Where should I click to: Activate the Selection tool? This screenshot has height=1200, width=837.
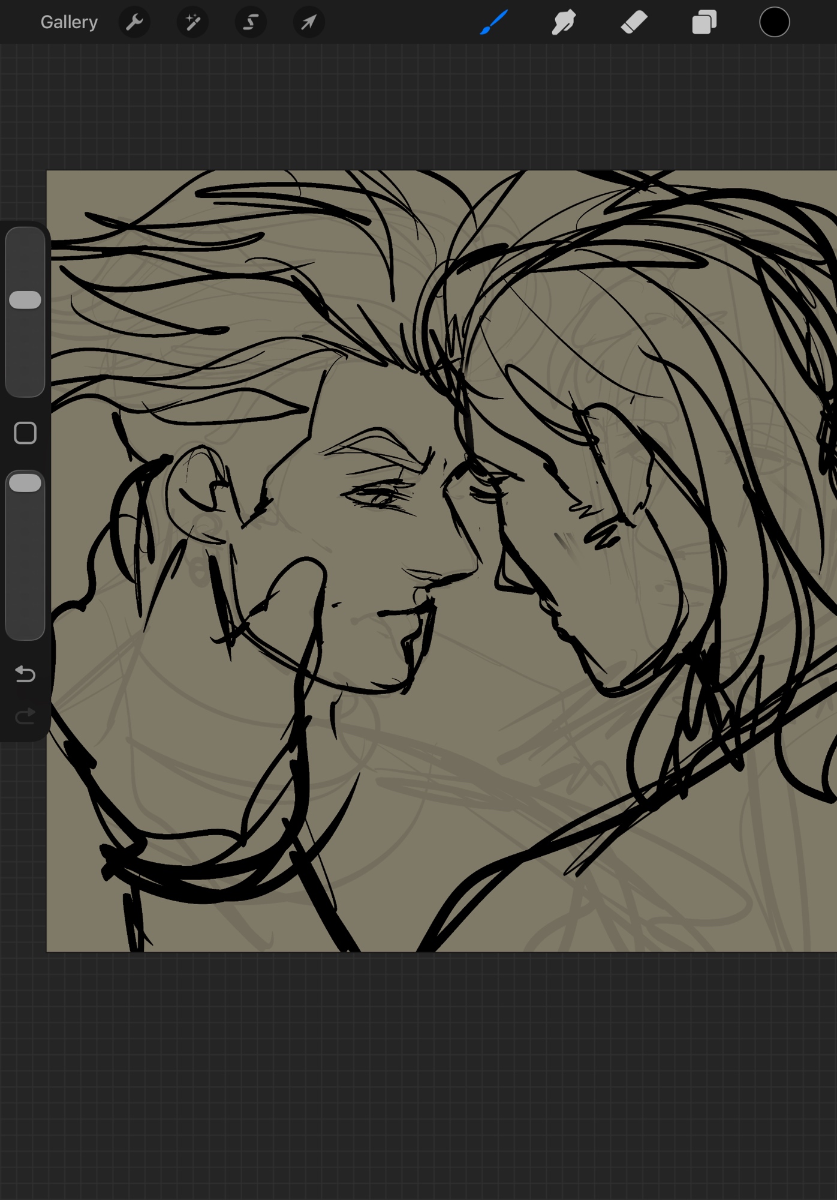251,22
